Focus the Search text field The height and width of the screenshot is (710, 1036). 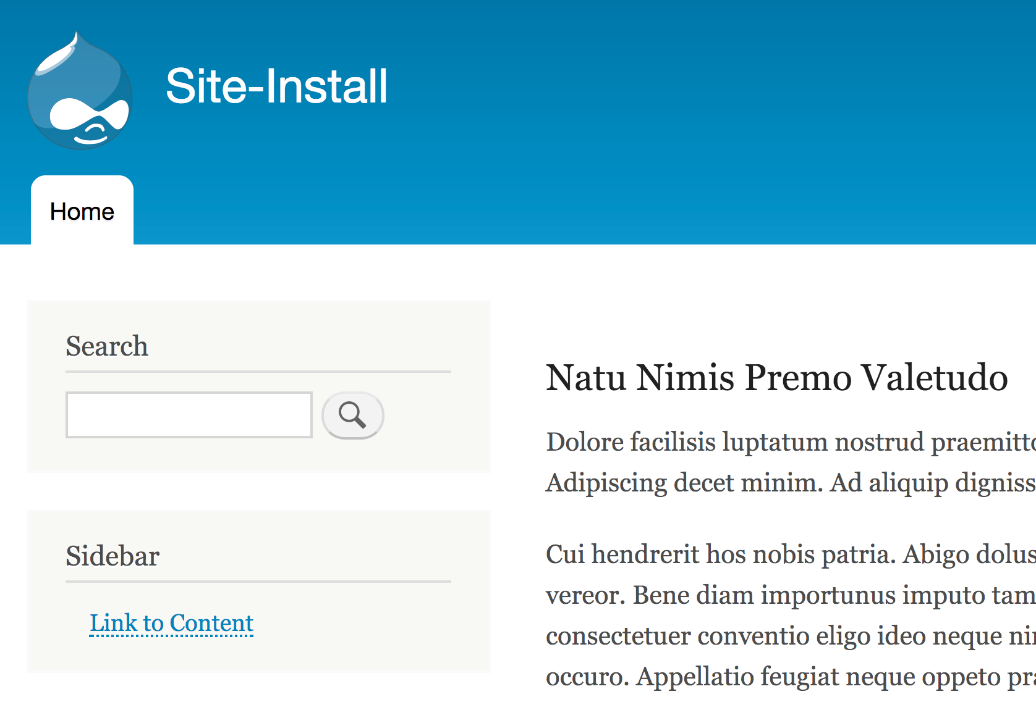189,415
